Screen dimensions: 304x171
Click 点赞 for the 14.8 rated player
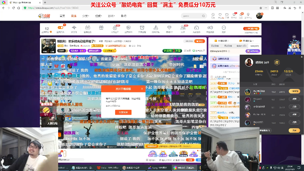point(294,122)
